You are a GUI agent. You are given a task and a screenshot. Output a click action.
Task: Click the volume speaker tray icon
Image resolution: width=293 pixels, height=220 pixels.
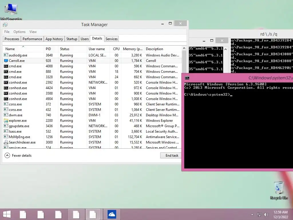tap(266, 215)
